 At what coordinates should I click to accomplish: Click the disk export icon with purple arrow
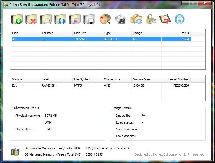pyautogui.click(x=75, y=19)
